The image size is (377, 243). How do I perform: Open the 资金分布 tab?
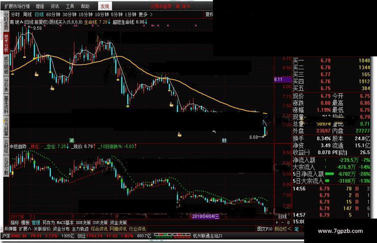[x=61, y=229]
